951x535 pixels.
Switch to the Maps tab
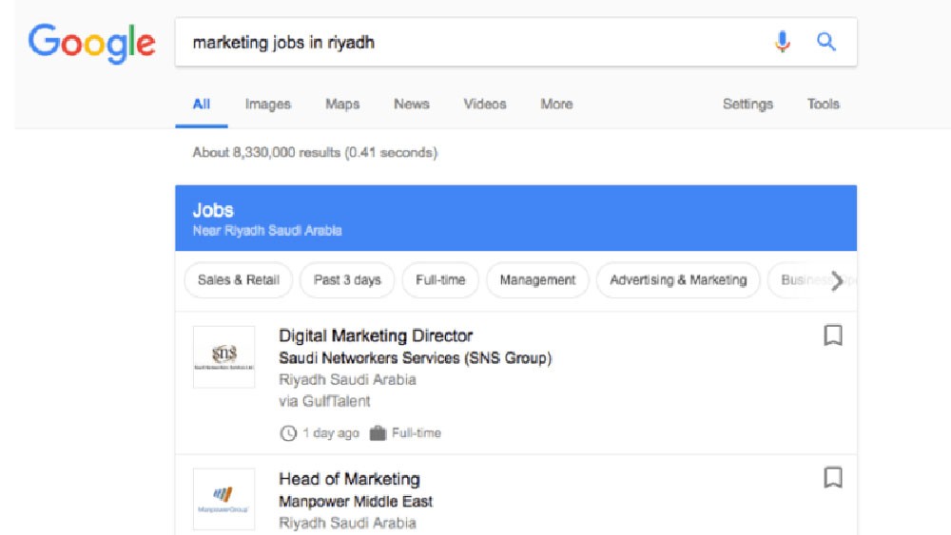click(342, 105)
